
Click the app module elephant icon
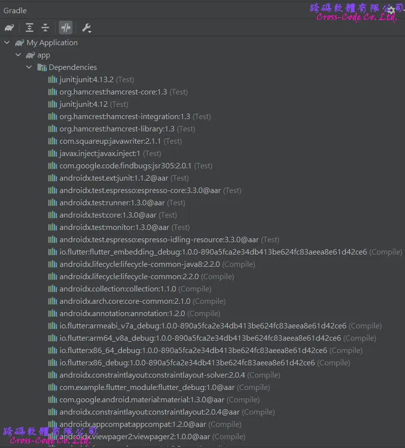[30, 55]
